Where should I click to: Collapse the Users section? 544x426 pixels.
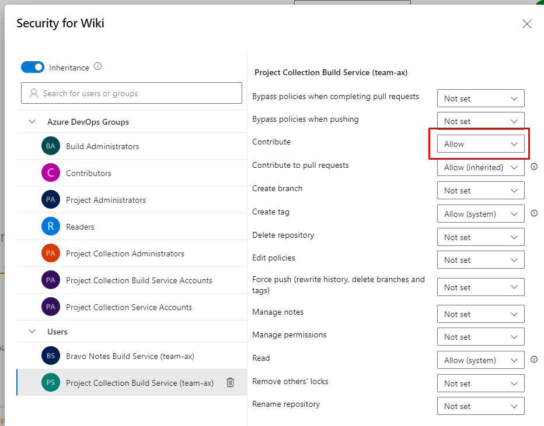[x=32, y=332]
